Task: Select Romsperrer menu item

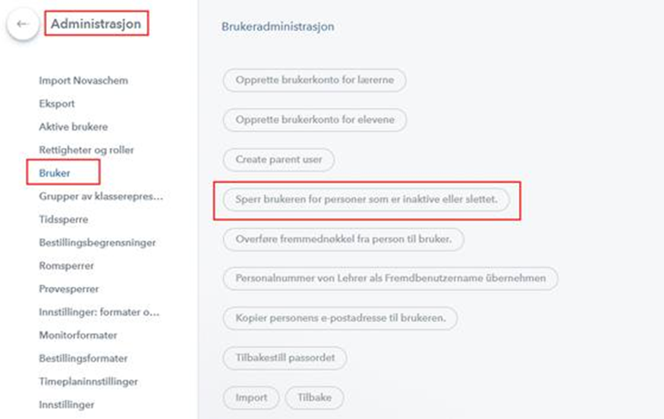Action: (x=67, y=266)
